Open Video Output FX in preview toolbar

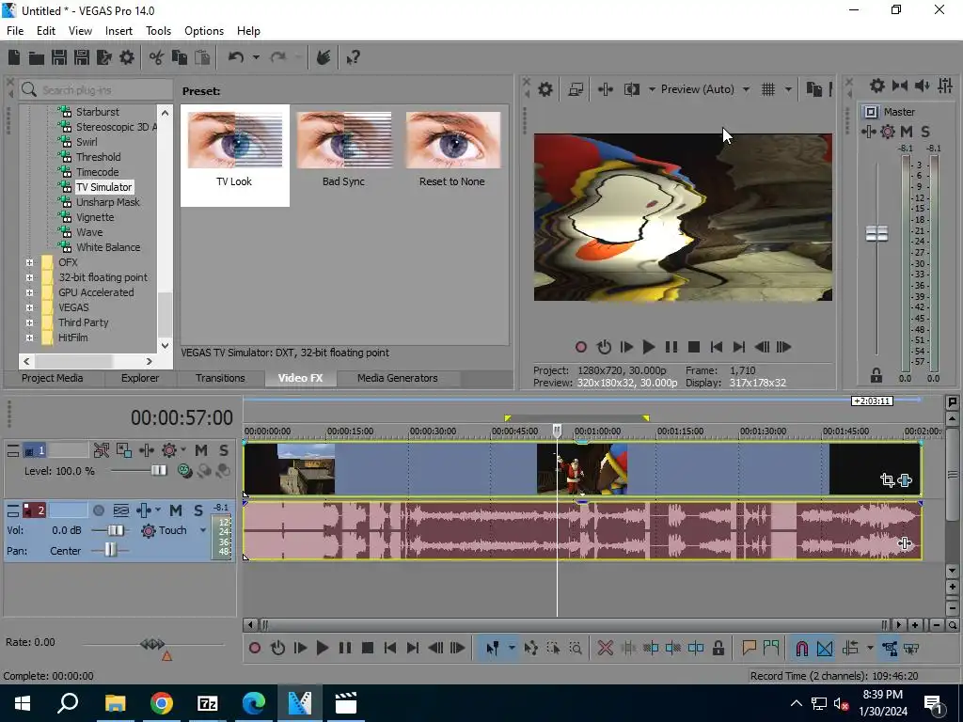(x=606, y=89)
